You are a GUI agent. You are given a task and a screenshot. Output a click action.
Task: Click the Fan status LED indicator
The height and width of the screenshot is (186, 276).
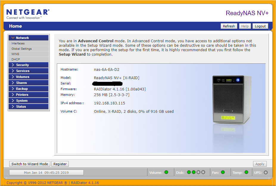pyautogui.click(x=223, y=172)
